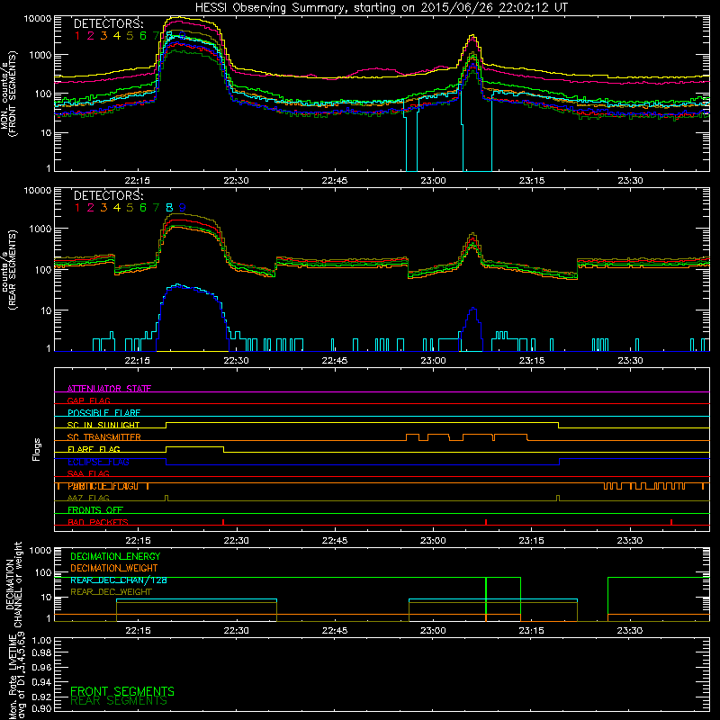Select orange detector 3 in front segments legend
This screenshot has width=720, height=720.
click(103, 36)
